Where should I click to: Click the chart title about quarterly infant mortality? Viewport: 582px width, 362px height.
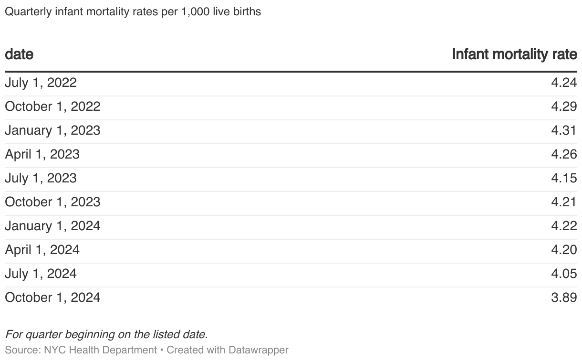tap(133, 11)
